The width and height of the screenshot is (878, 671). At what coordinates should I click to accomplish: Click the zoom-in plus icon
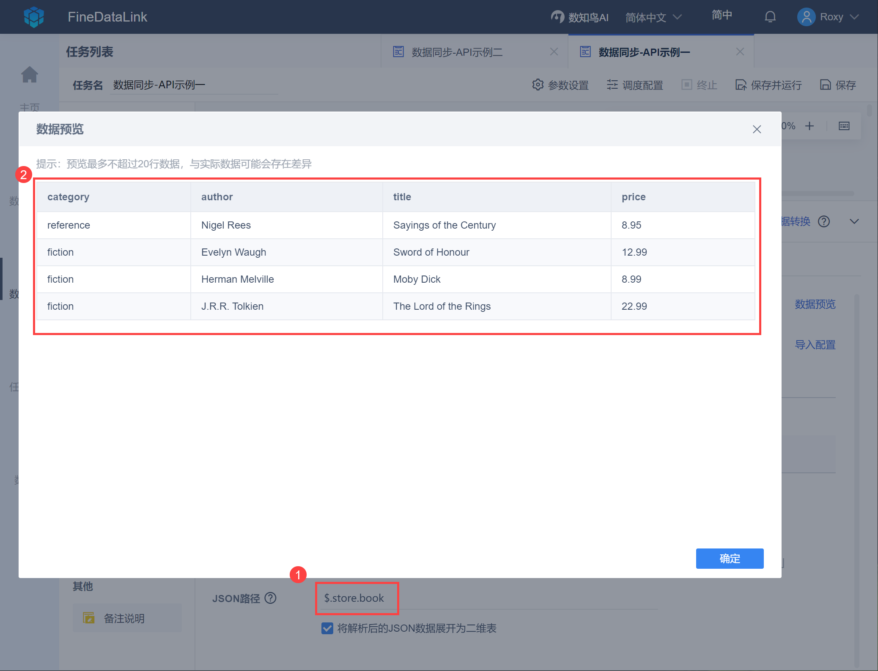click(809, 126)
